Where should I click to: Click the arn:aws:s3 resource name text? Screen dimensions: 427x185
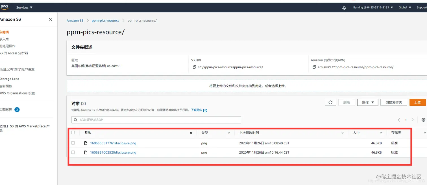pyautogui.click(x=356, y=67)
